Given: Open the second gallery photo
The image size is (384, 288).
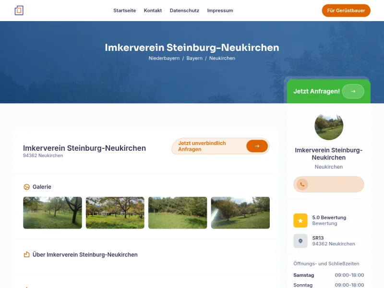Looking at the screenshot, I should (115, 213).
